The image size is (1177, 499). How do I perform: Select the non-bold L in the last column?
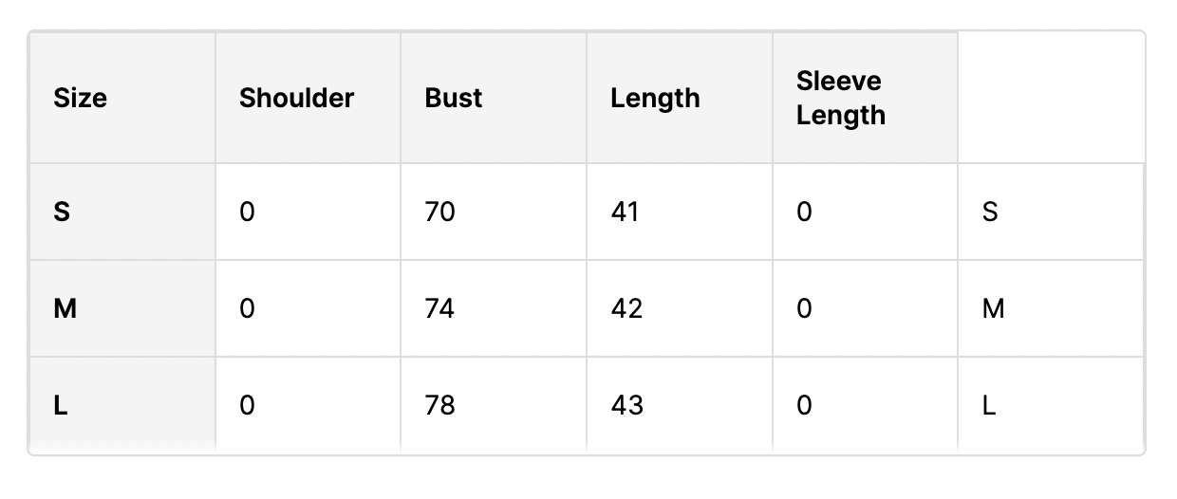(989, 405)
